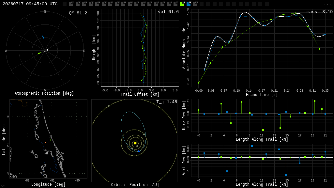Click station square labeled 01

pos(71,4)
